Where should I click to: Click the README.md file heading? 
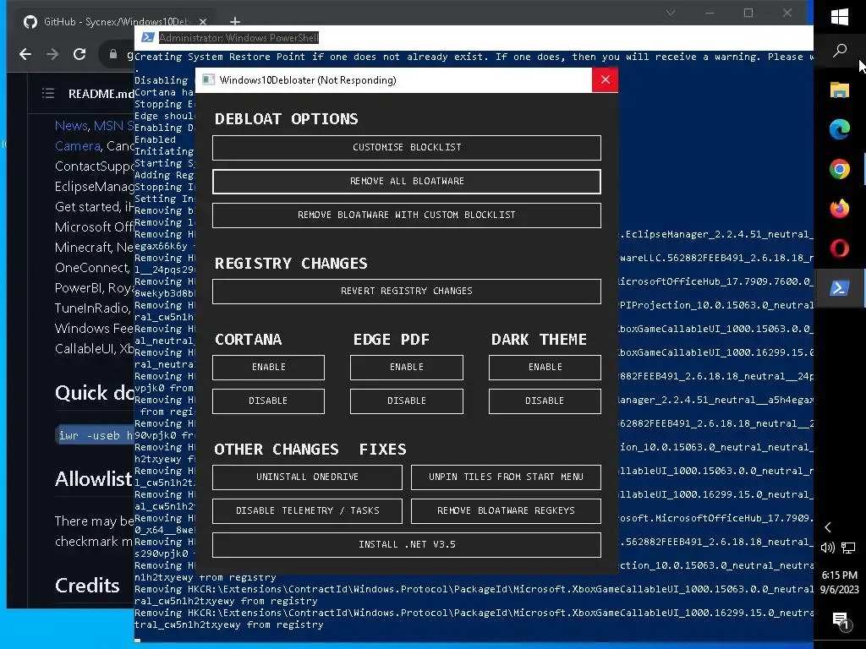(x=101, y=94)
